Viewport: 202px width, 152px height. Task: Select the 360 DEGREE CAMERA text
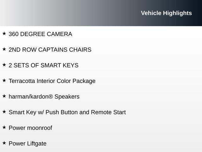(x=40, y=34)
